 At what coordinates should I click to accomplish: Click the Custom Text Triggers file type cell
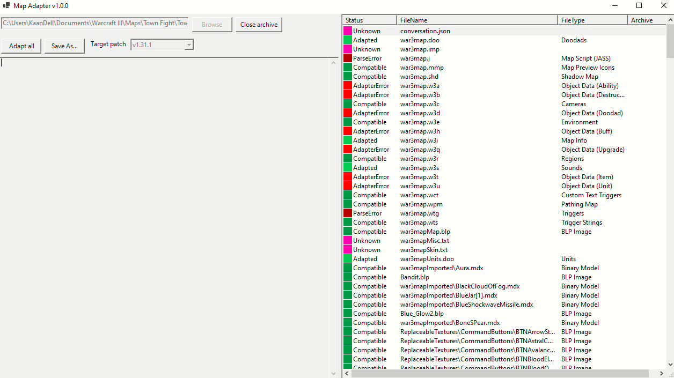(591, 195)
